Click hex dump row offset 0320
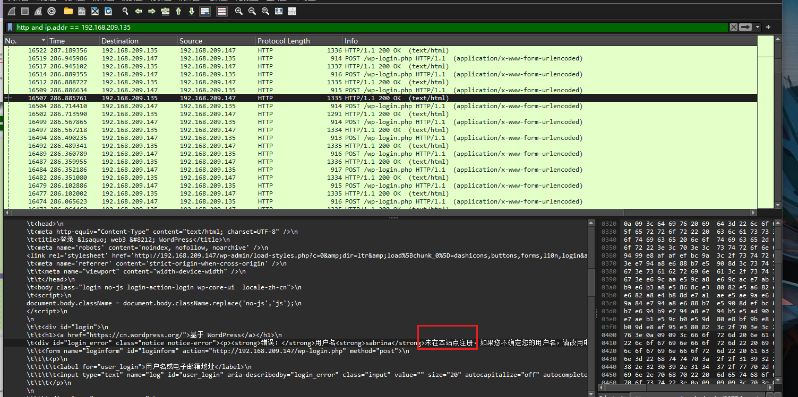This screenshot has height=397, width=798. point(689,224)
